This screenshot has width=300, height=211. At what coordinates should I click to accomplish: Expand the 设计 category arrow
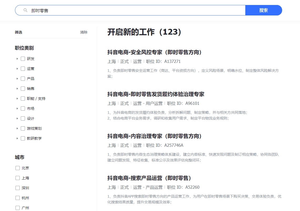point(17,118)
